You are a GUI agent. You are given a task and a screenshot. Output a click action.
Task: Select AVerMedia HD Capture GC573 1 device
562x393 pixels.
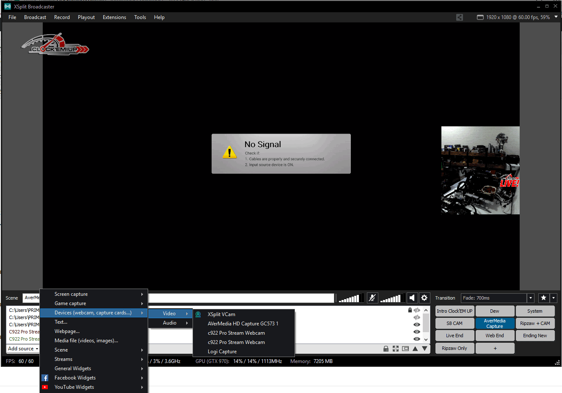click(x=243, y=324)
